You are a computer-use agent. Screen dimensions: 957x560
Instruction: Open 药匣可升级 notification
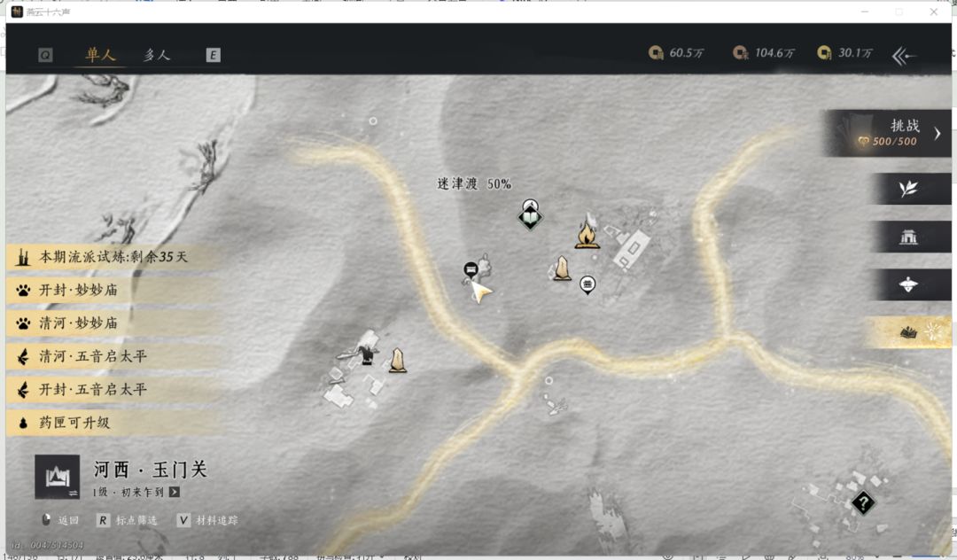click(x=113, y=422)
